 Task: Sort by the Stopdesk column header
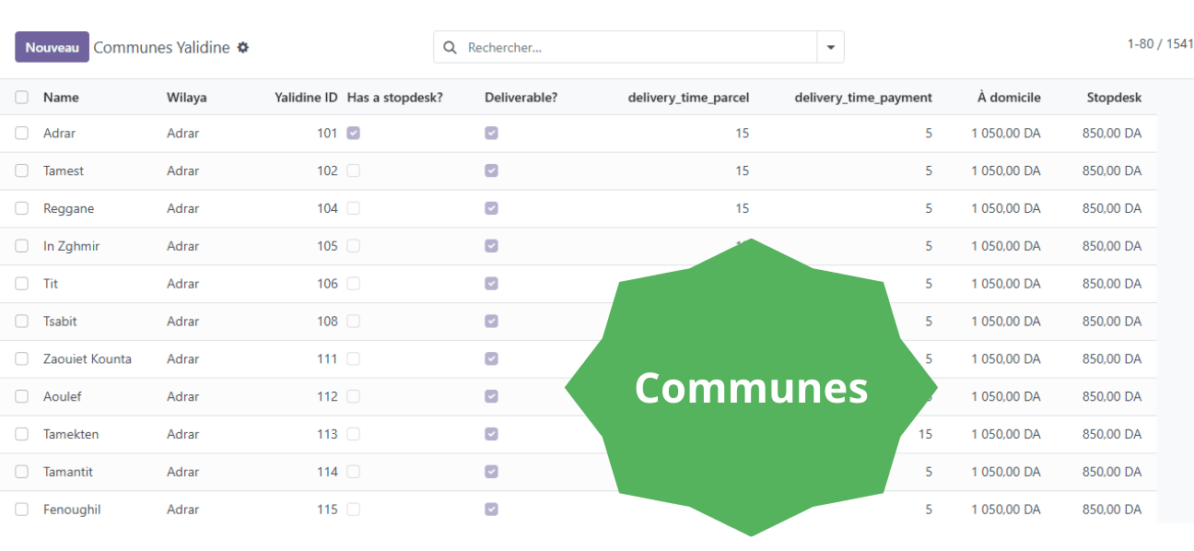click(x=1113, y=97)
